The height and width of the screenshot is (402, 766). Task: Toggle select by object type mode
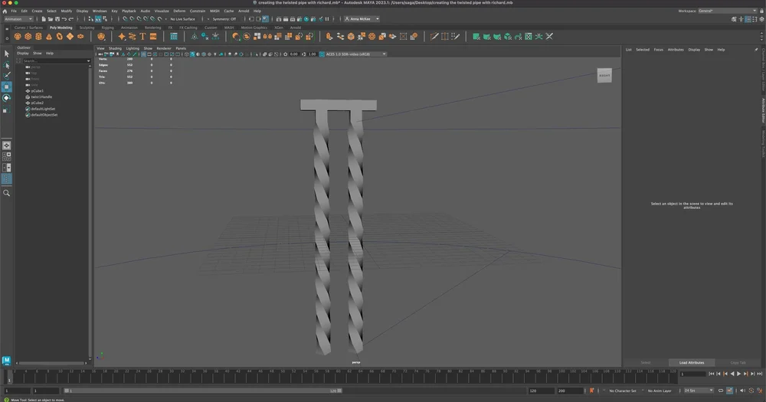(x=98, y=19)
